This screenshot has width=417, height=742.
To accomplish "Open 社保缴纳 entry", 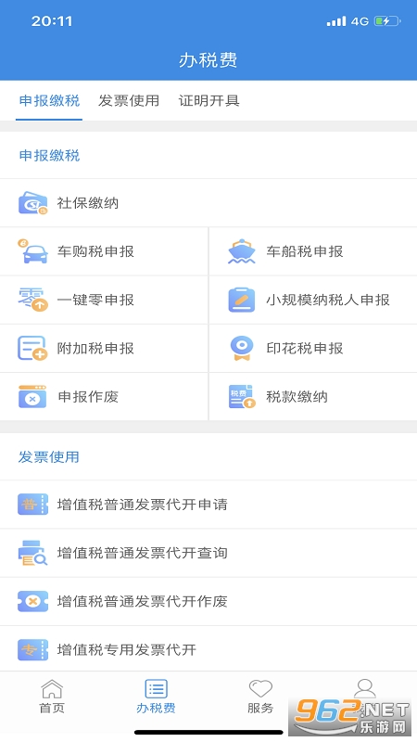I will (x=208, y=203).
